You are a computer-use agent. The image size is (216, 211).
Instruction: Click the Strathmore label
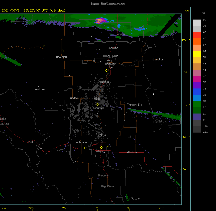click(x=129, y=152)
